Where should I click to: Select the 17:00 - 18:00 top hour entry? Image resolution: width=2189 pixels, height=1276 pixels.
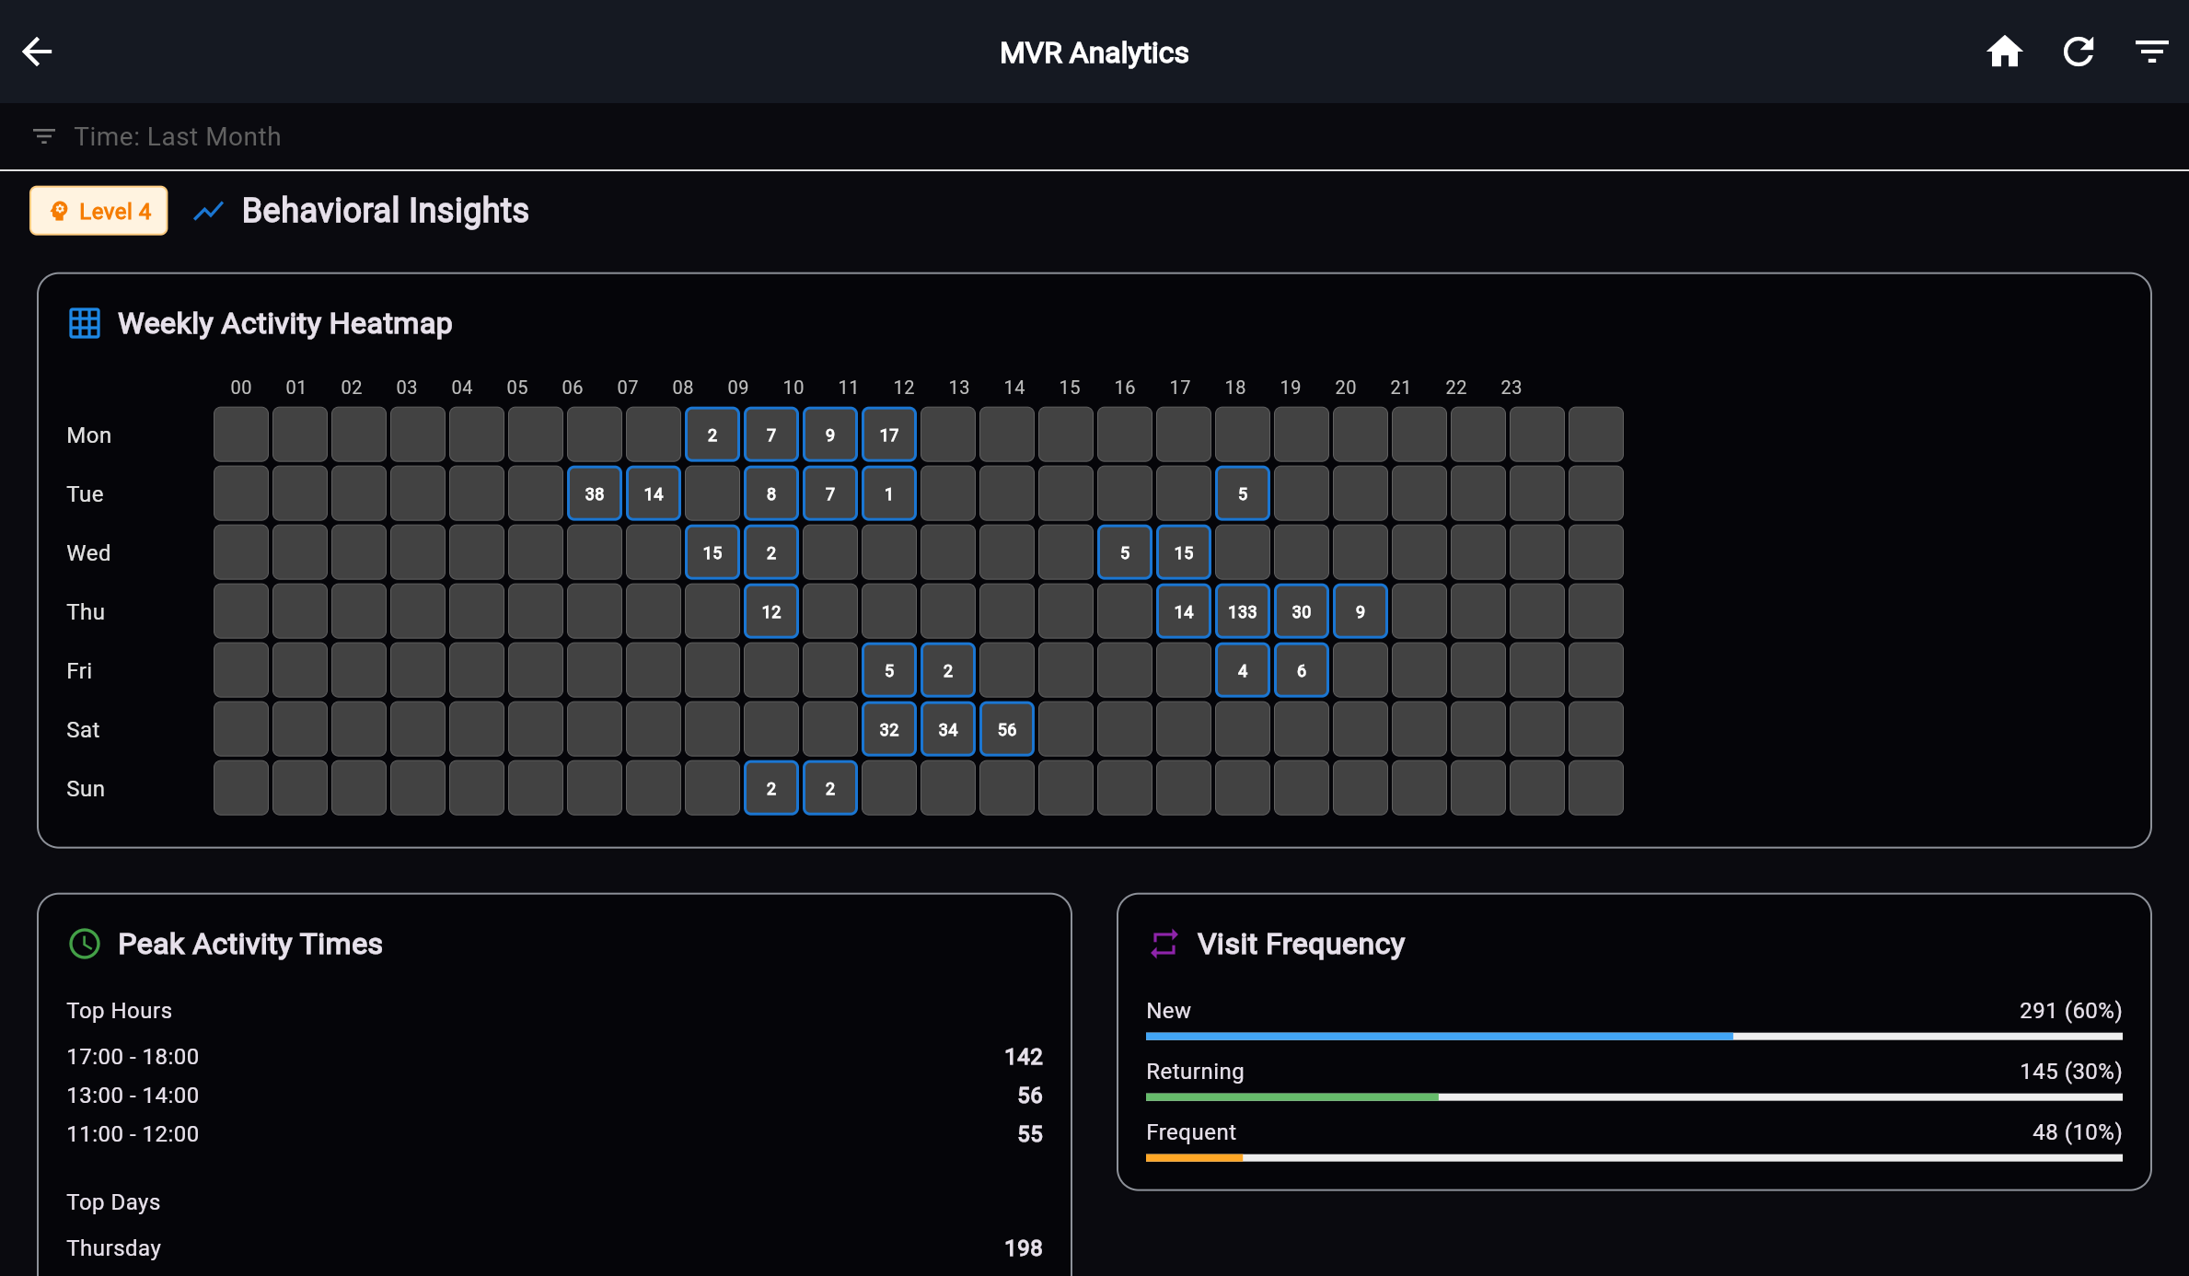[x=133, y=1056]
